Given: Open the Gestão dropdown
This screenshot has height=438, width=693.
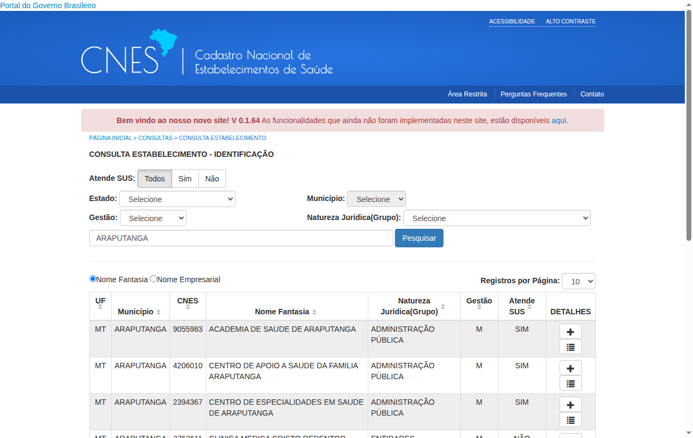Looking at the screenshot, I should [x=153, y=218].
